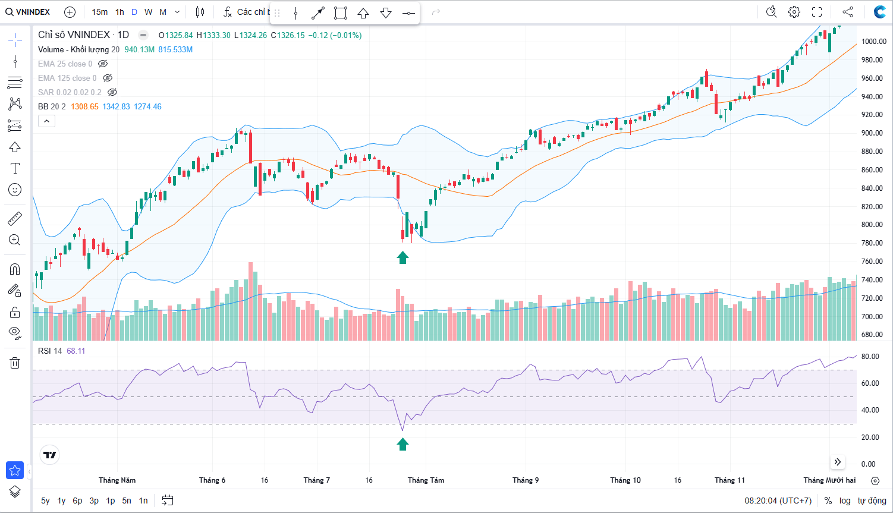Set range to 1p
This screenshot has width=893, height=513.
pyautogui.click(x=111, y=501)
